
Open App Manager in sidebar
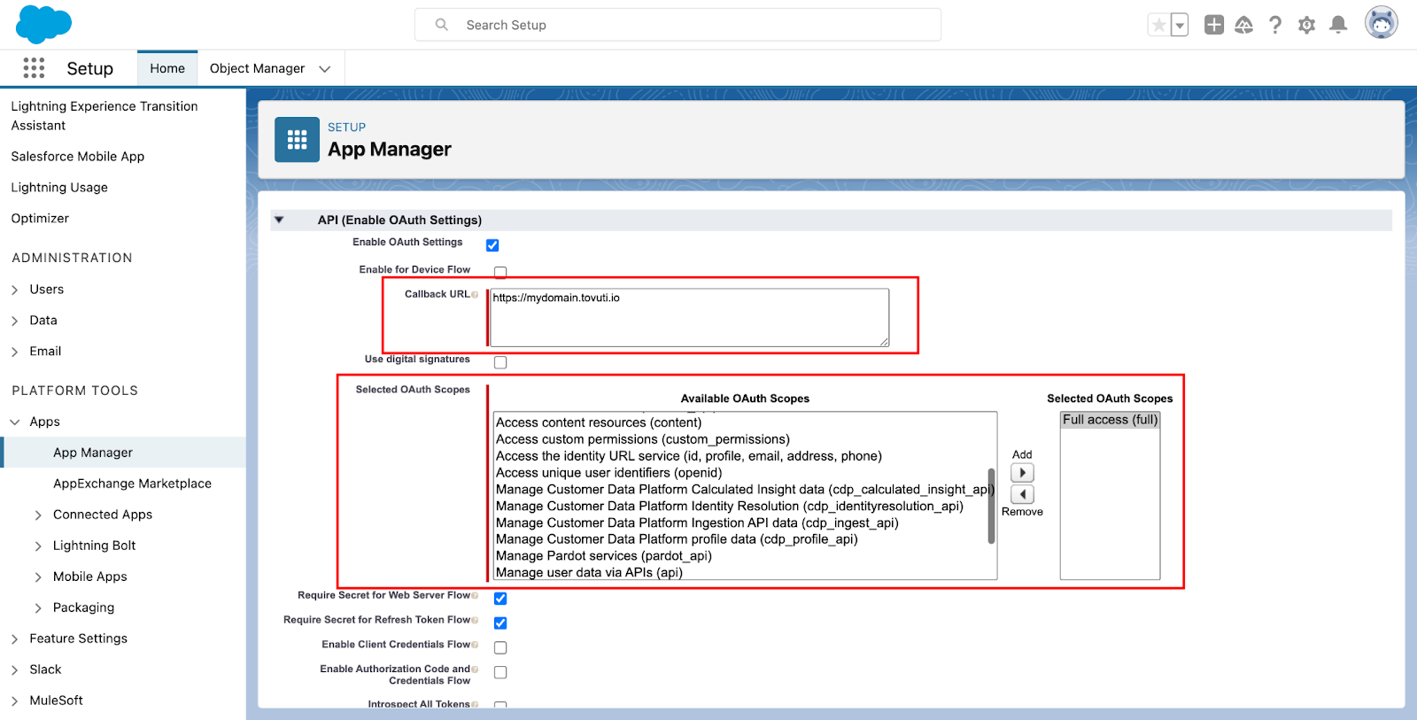pos(93,453)
